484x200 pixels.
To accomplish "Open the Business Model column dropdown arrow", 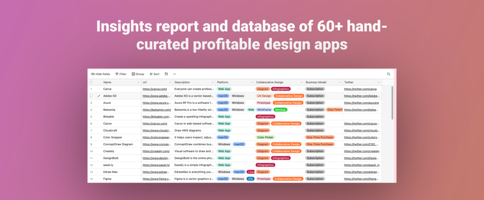I will pos(340,83).
